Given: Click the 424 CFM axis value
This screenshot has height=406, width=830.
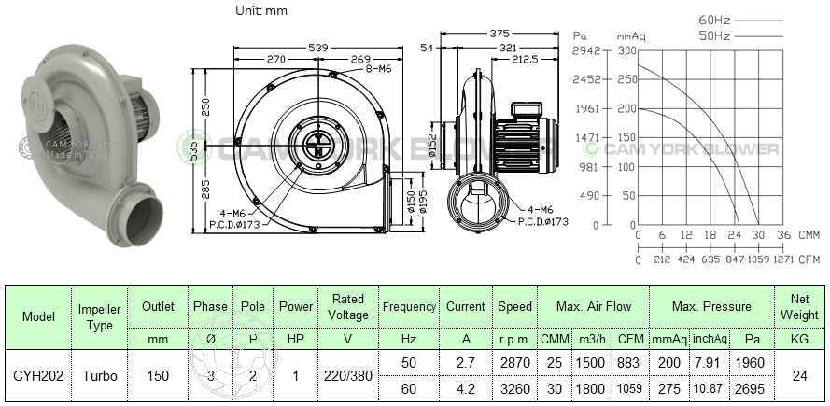Looking at the screenshot, I should 686,259.
